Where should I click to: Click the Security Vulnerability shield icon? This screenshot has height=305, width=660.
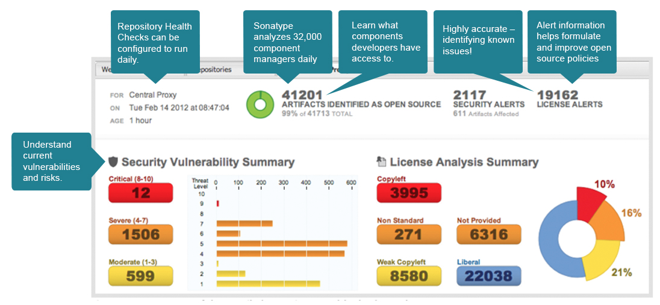pyautogui.click(x=113, y=162)
